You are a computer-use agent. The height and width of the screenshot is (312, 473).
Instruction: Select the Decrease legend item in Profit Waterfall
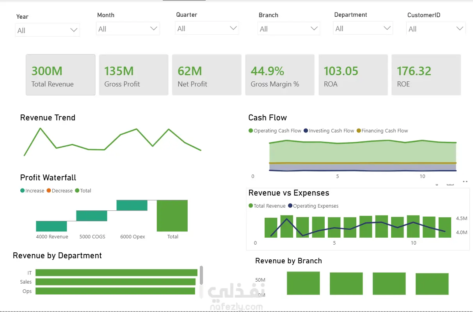click(x=59, y=191)
